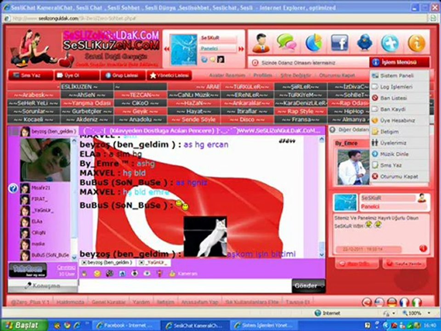Close the _YaGmUr_ chat tab
The height and width of the screenshot is (331, 441).
coord(141,263)
